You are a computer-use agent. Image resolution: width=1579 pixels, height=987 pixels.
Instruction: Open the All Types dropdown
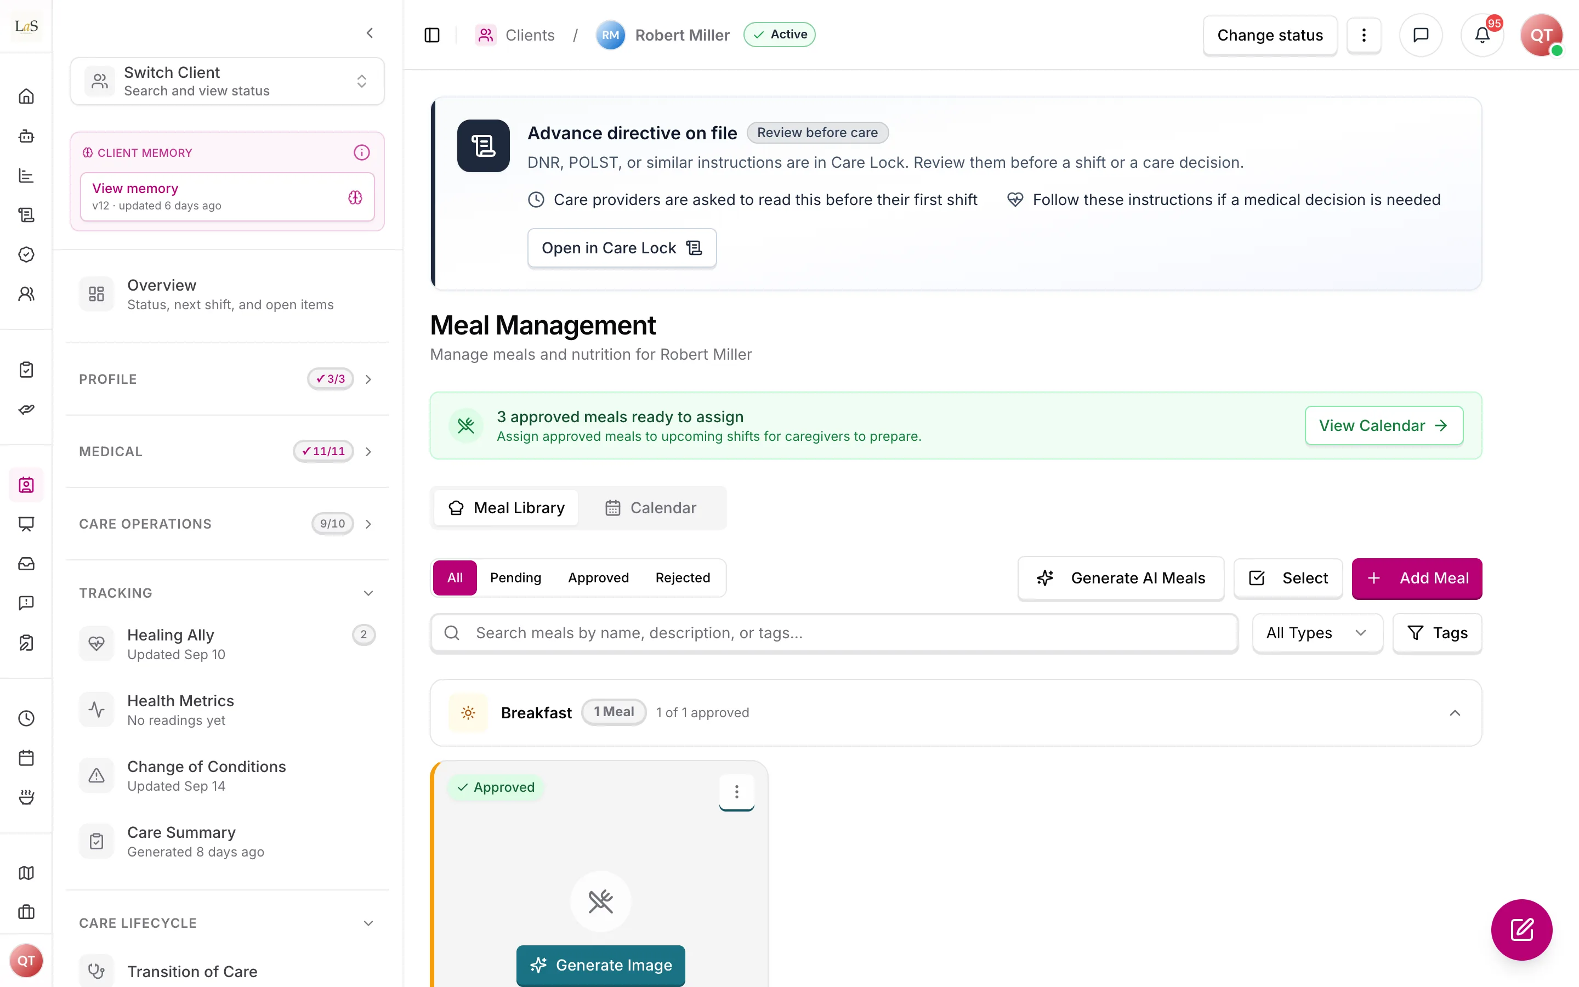coord(1317,633)
